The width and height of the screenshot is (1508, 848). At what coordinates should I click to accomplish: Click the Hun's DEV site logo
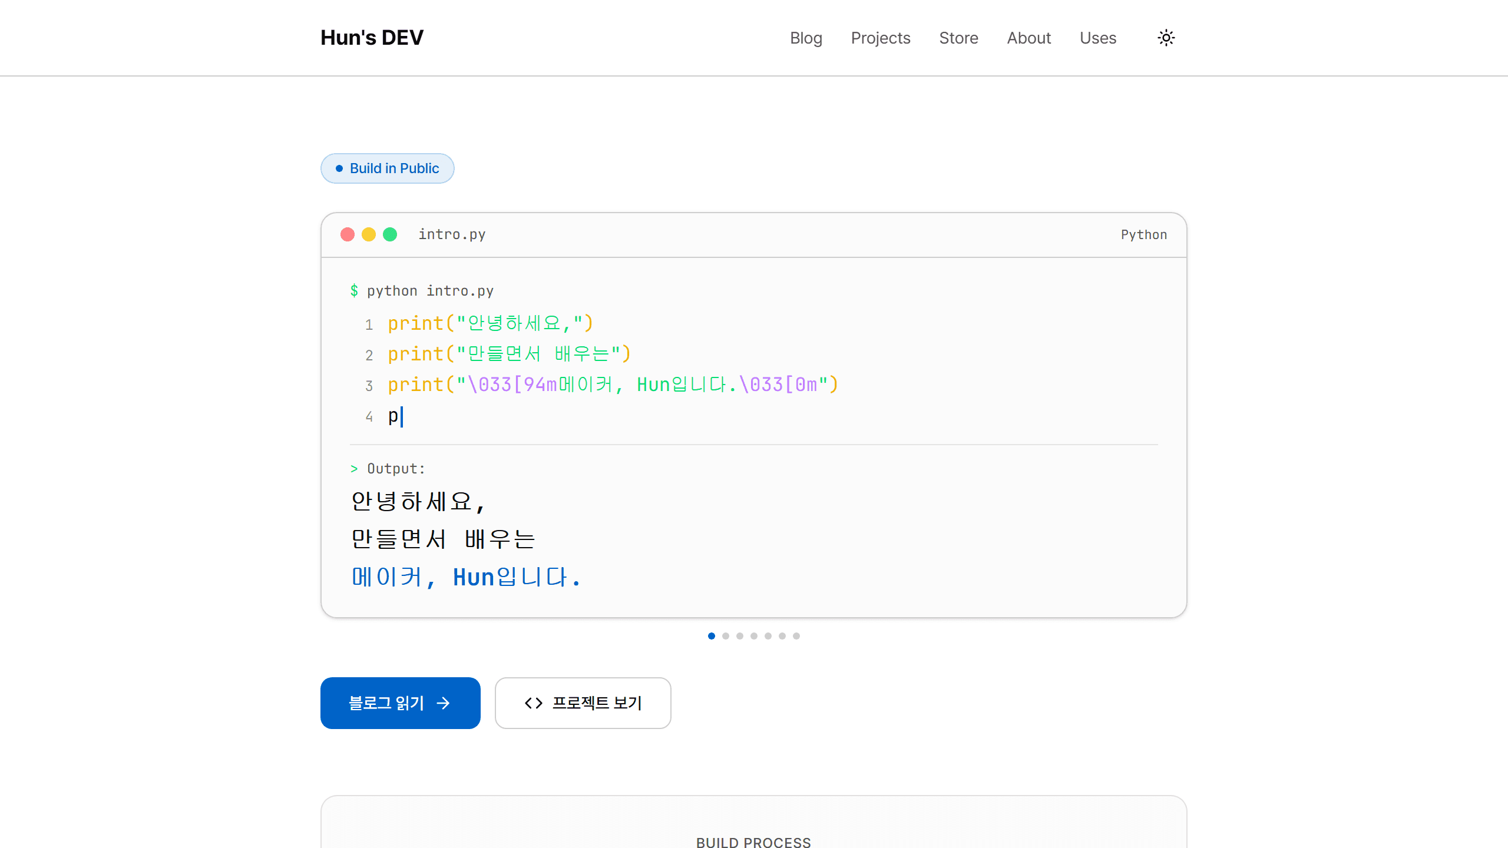click(372, 37)
